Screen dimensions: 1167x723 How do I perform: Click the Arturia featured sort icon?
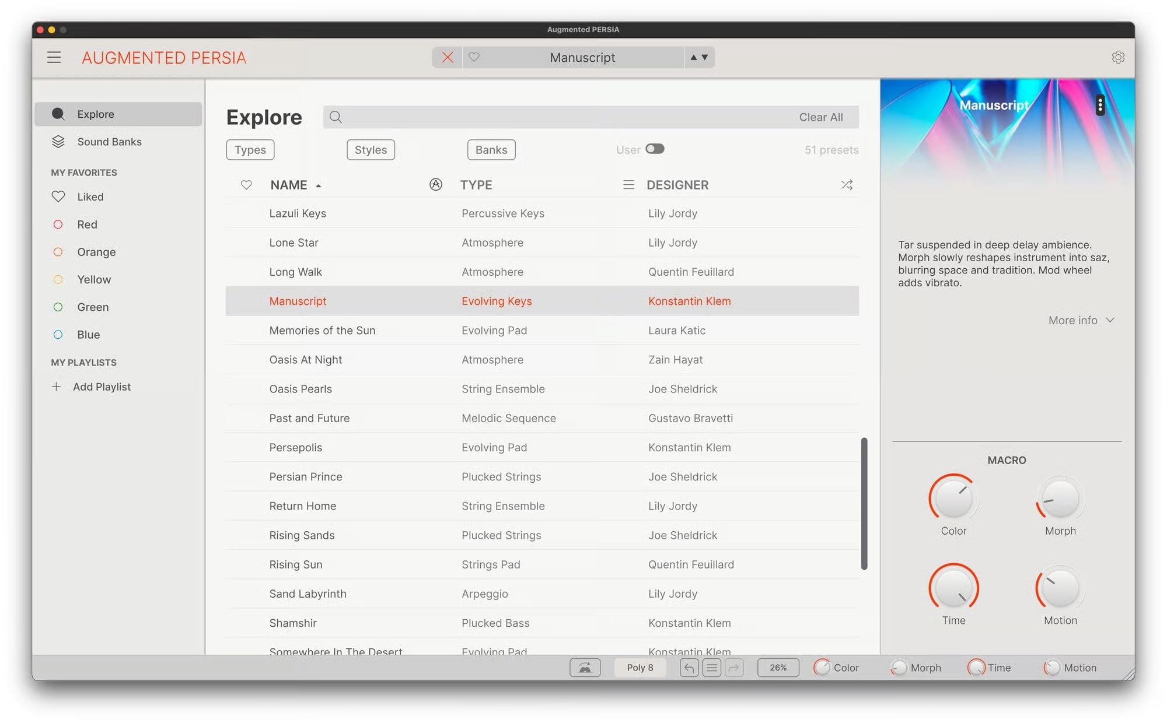(435, 185)
